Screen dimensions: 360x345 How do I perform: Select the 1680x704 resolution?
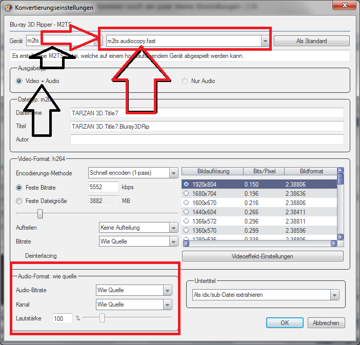click(186, 193)
